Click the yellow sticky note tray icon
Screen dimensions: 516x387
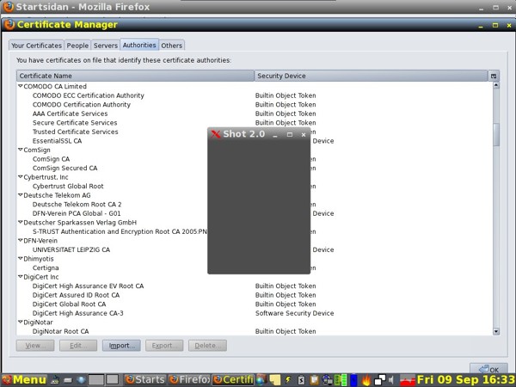pos(275,379)
